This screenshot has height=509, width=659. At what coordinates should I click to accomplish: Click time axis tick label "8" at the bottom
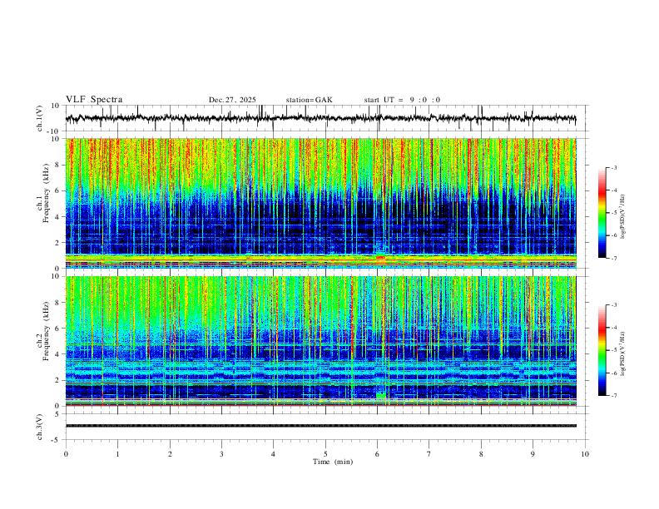(481, 454)
